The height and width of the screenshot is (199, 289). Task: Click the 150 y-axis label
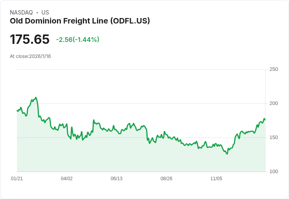tap(274, 137)
